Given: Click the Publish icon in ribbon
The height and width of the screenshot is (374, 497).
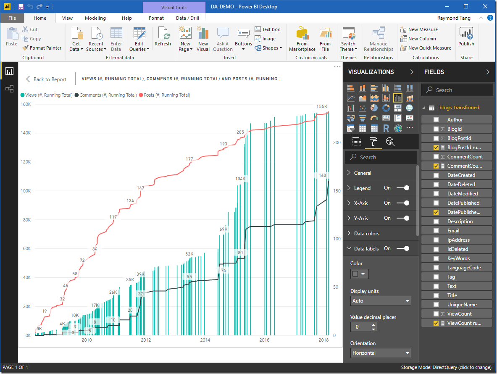Looking at the screenshot, I should pos(466,34).
